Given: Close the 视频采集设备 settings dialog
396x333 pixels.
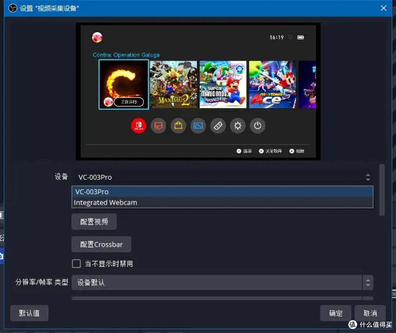Looking at the screenshot, I should coord(384,8).
